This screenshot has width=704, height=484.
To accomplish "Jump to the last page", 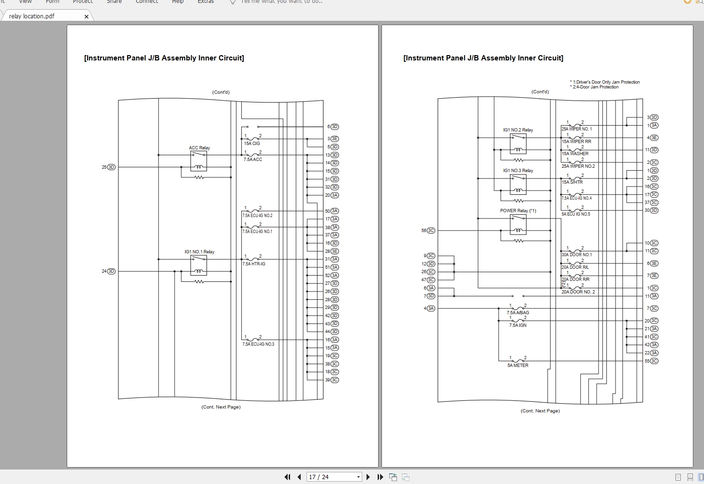I will [380, 477].
